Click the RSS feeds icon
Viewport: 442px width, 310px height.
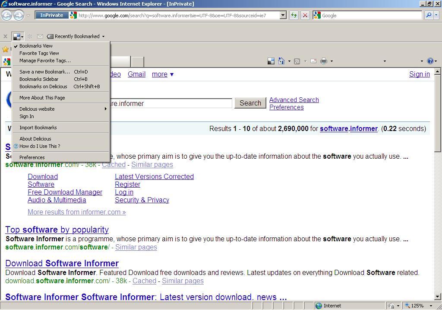click(x=296, y=61)
